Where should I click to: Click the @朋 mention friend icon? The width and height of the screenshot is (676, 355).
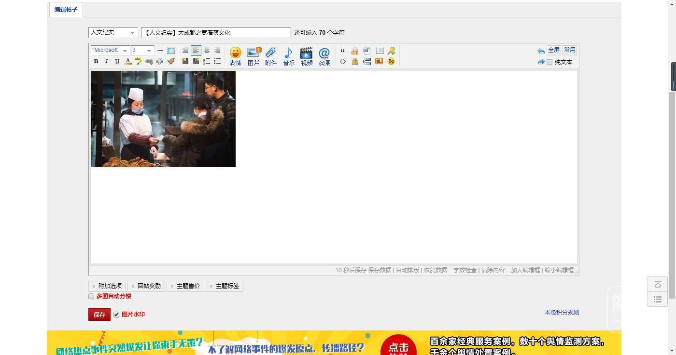tap(324, 56)
